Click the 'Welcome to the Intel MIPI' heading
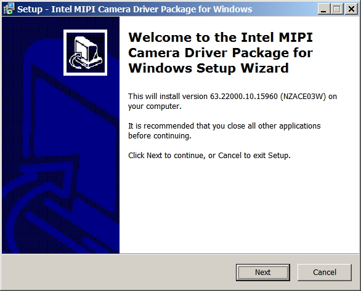 pyautogui.click(x=221, y=38)
